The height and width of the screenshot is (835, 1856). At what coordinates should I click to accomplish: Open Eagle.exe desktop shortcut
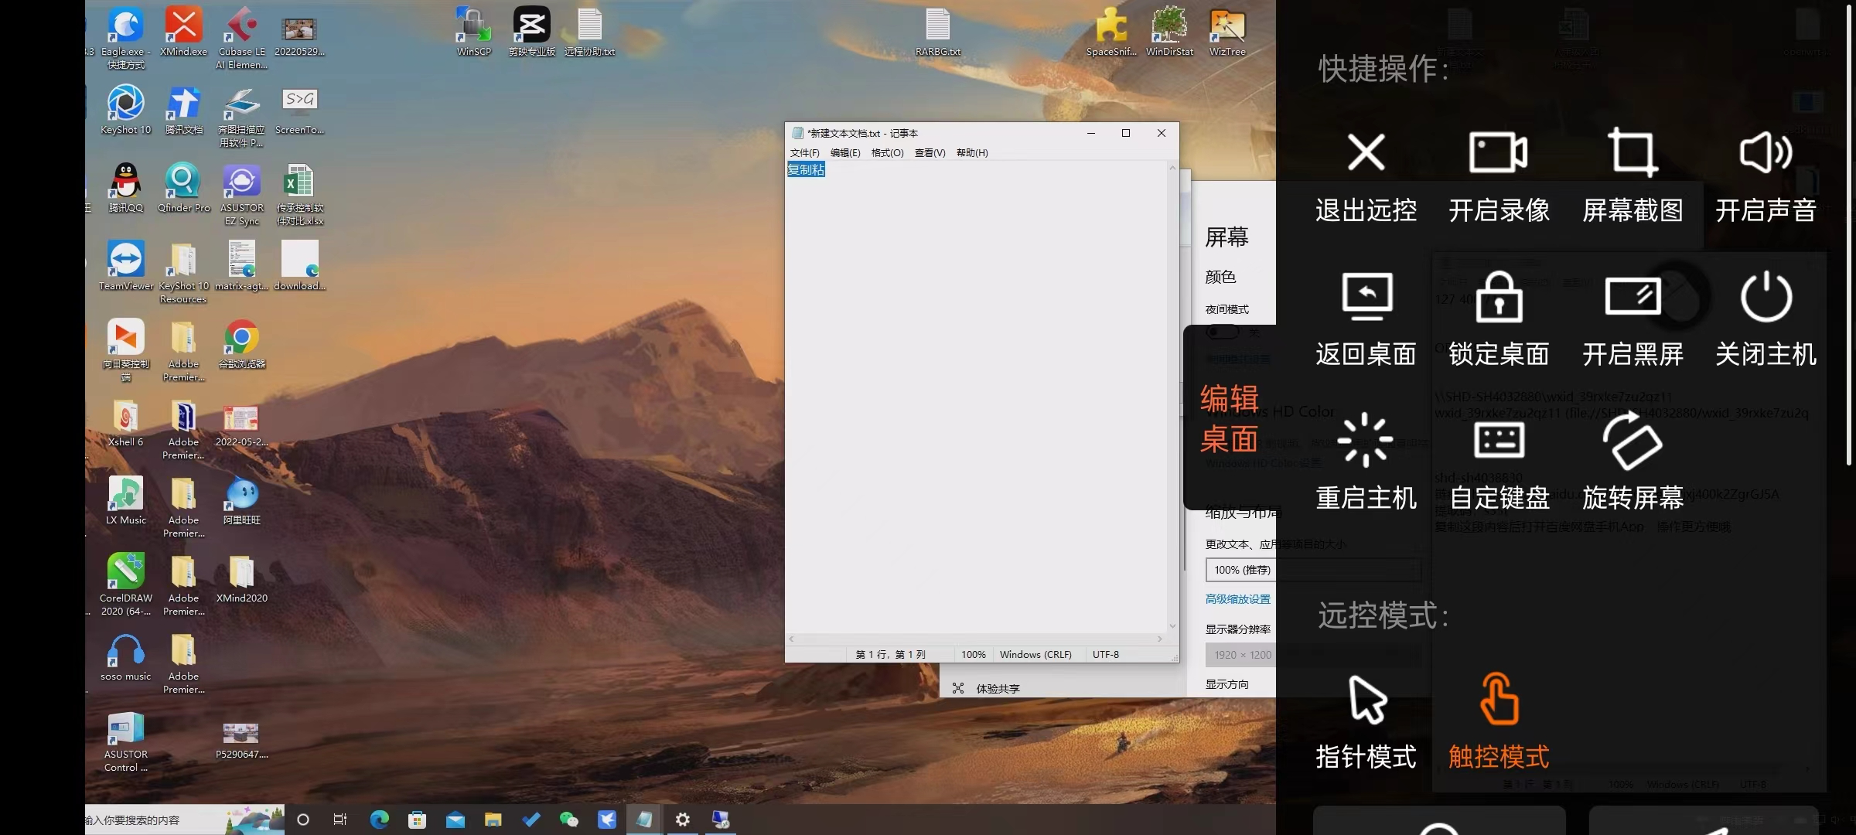(x=126, y=38)
